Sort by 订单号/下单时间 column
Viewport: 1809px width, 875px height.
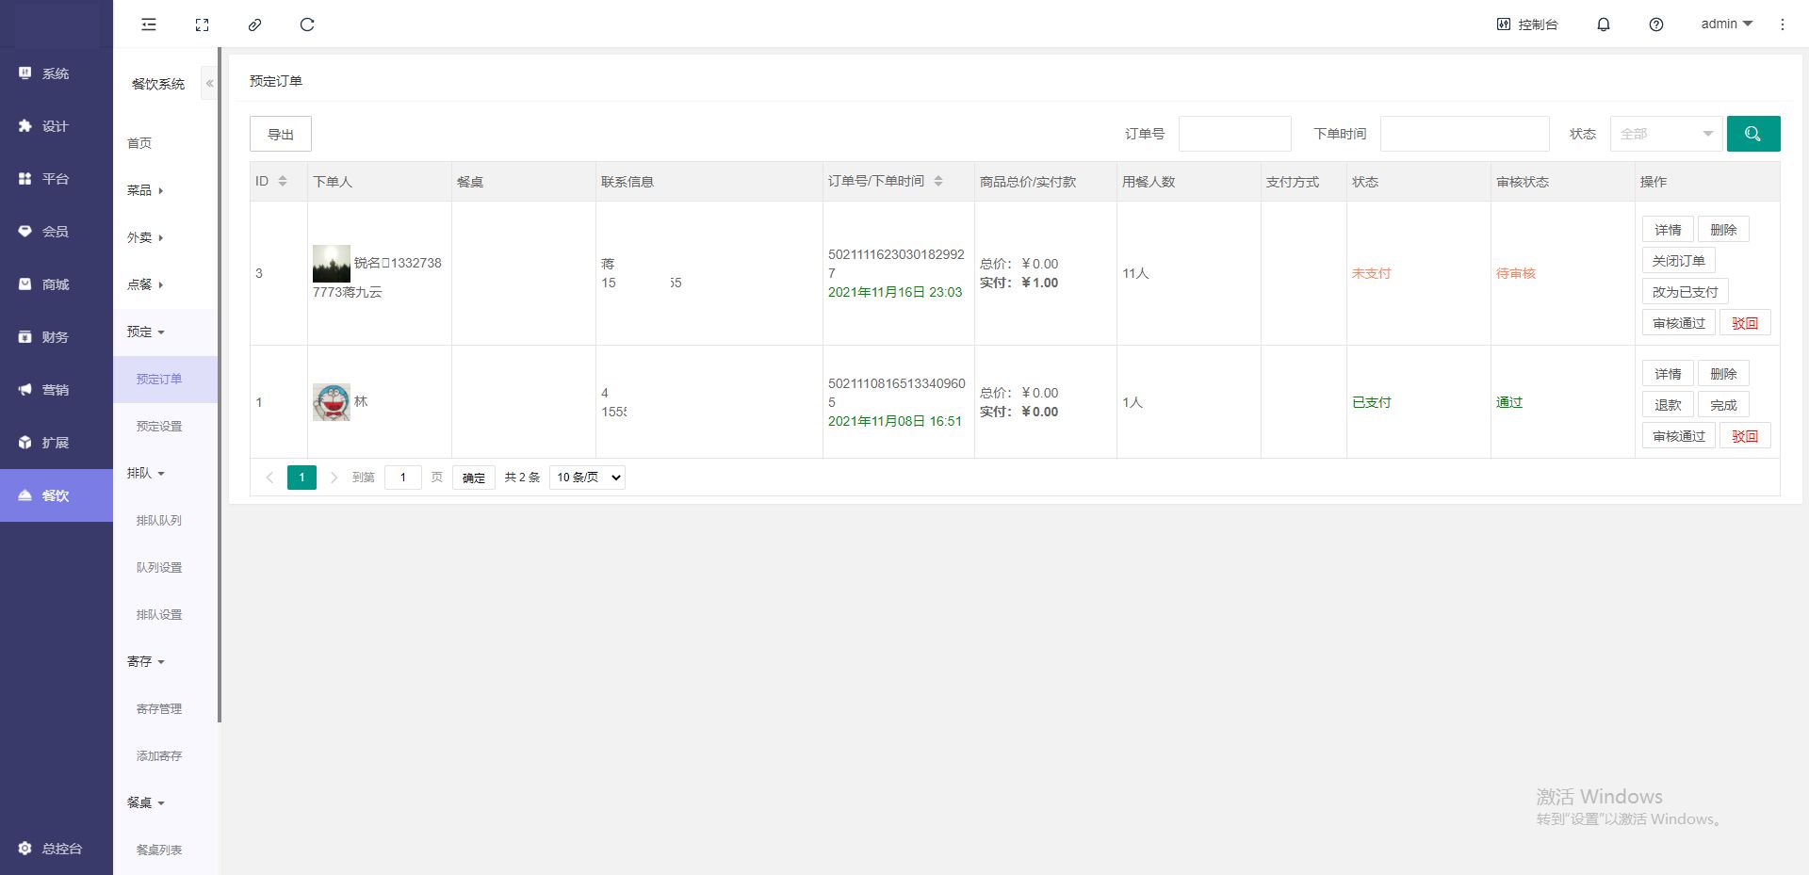pyautogui.click(x=937, y=181)
